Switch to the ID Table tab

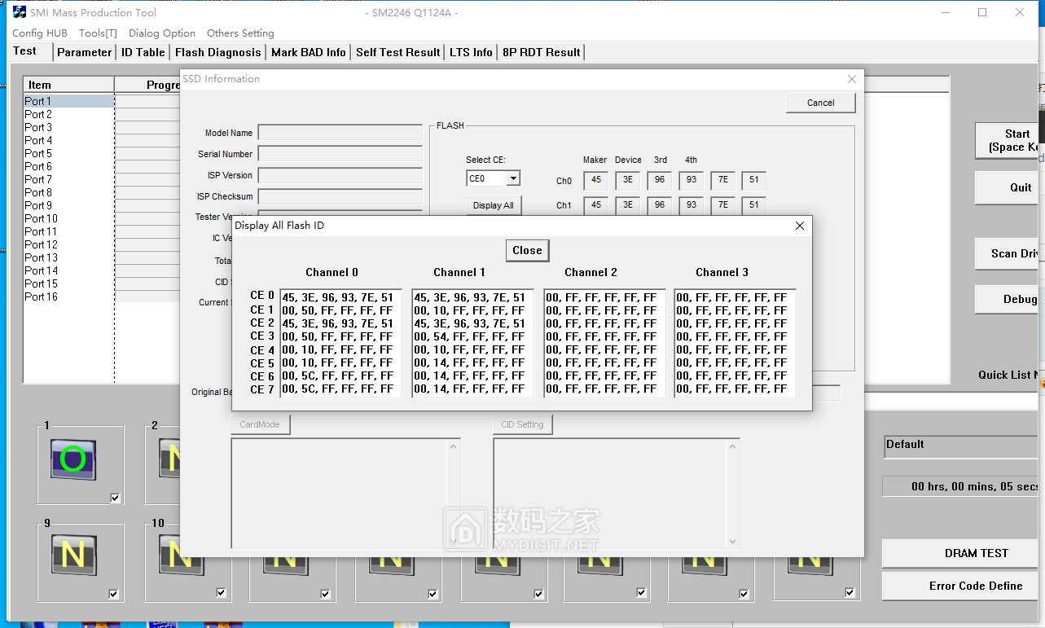coord(143,52)
